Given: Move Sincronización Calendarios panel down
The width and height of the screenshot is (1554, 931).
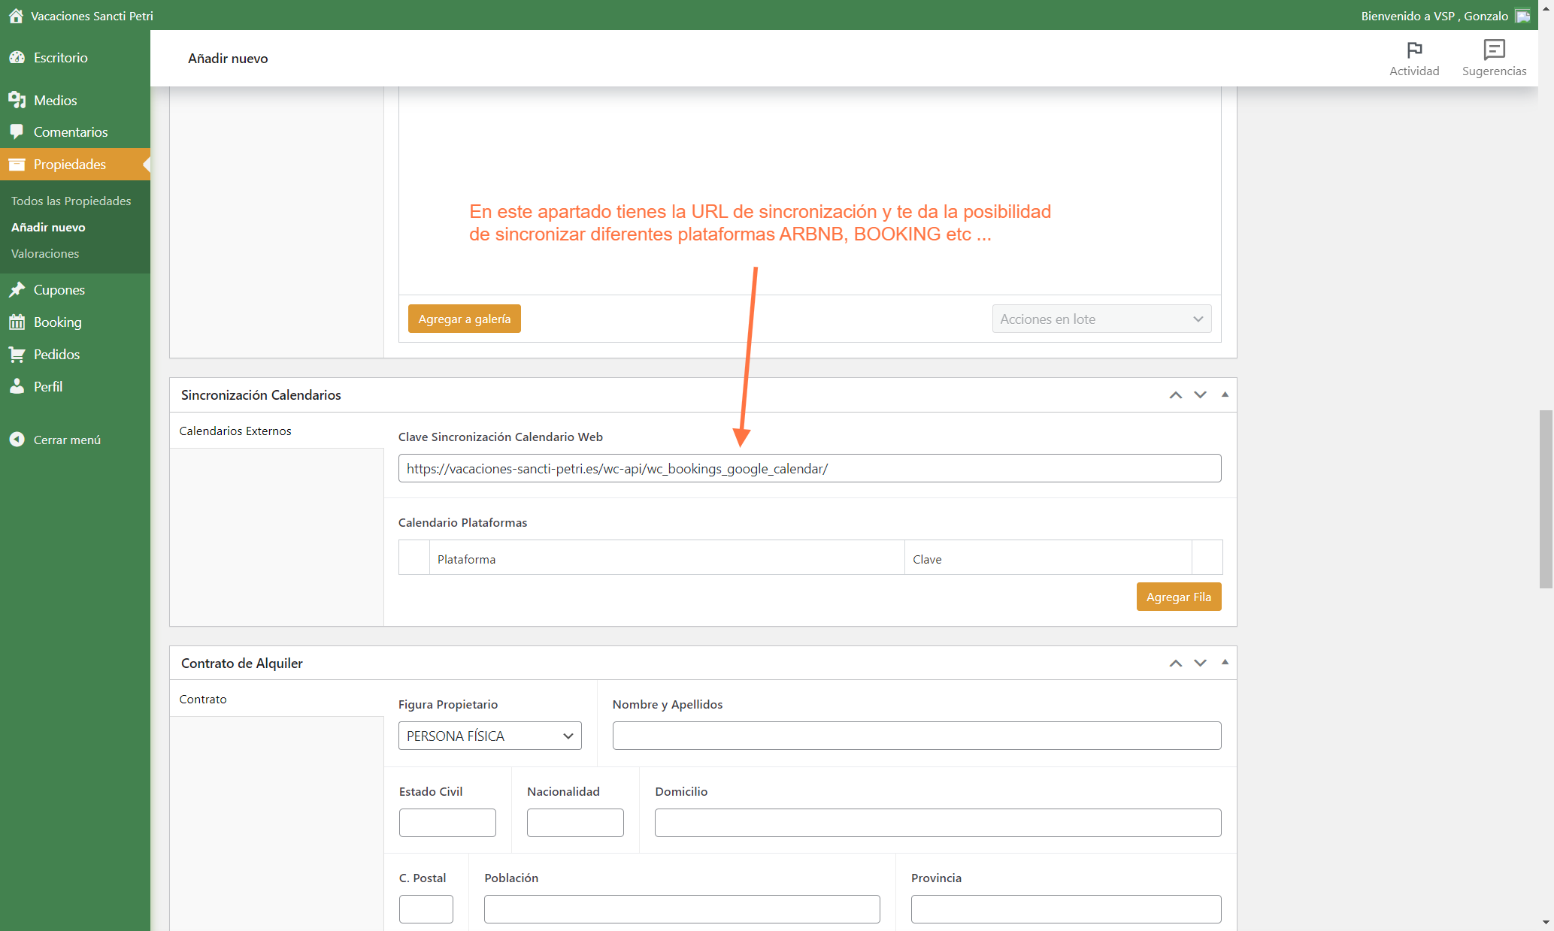Looking at the screenshot, I should (1201, 395).
